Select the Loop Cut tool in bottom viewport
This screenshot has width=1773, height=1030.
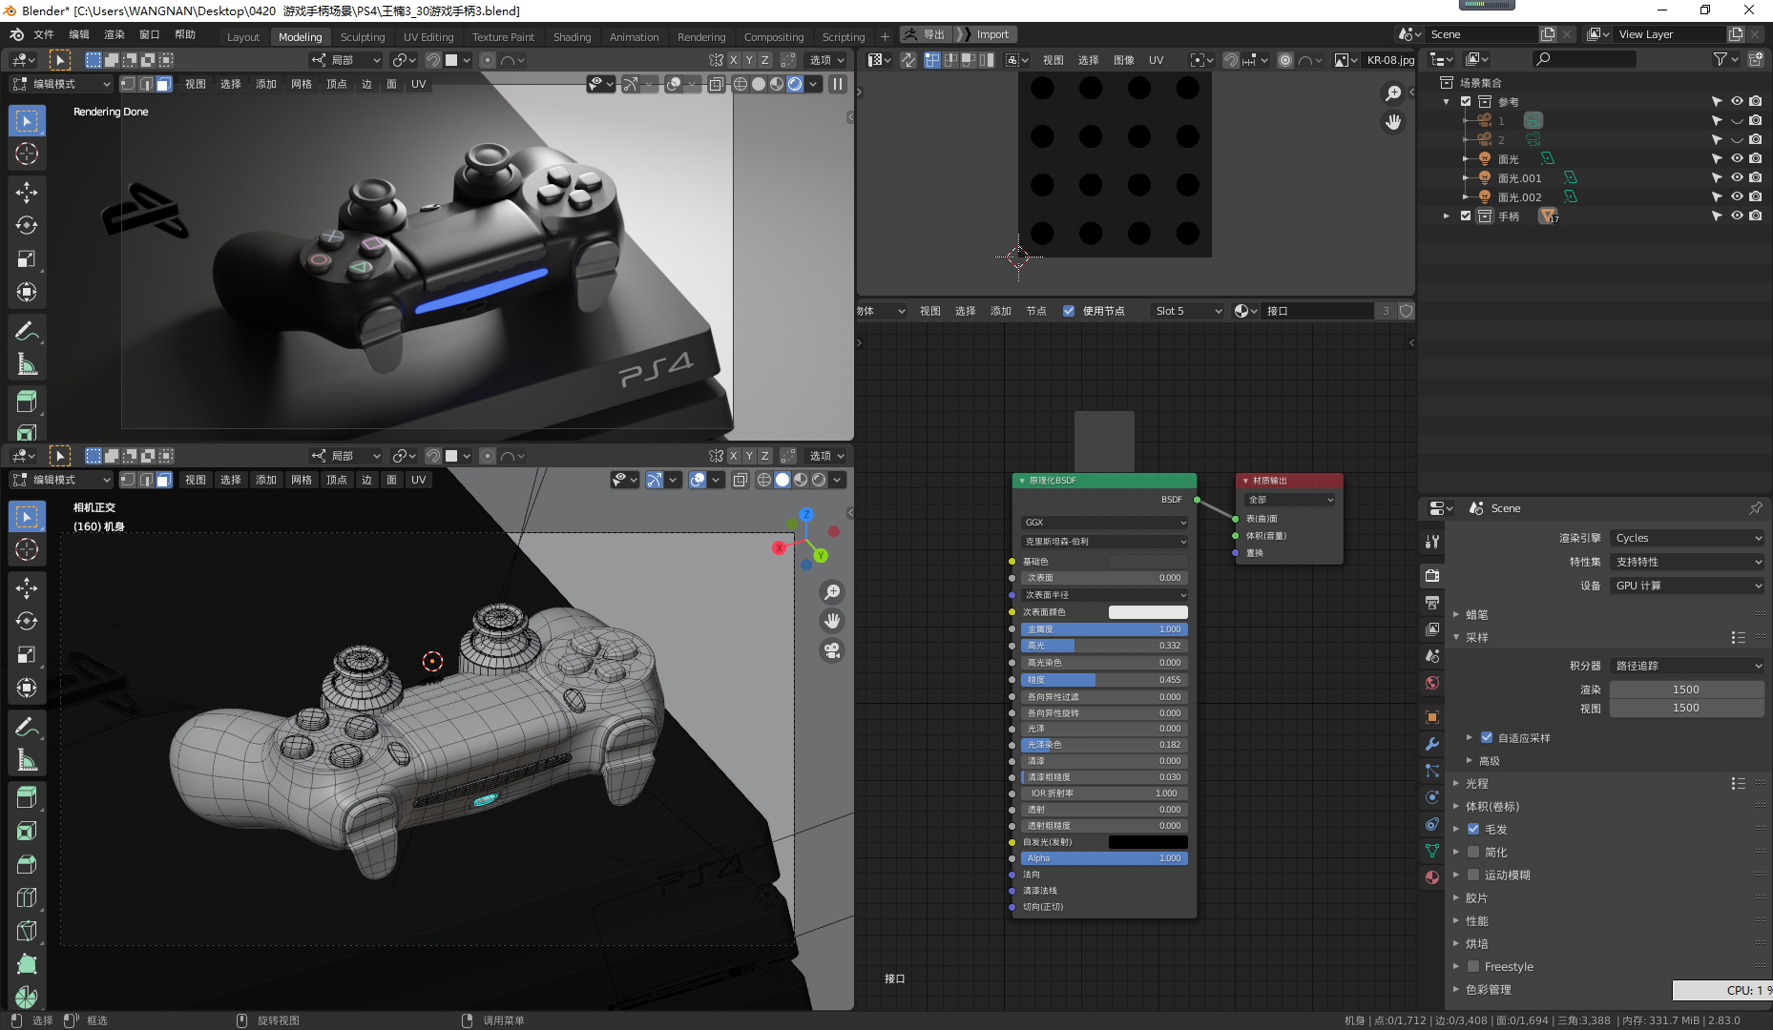[27, 897]
